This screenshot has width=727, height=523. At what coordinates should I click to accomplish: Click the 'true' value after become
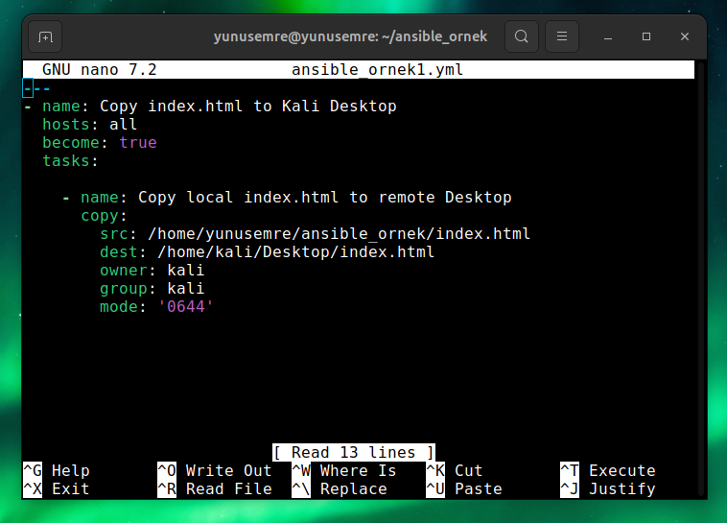point(137,142)
